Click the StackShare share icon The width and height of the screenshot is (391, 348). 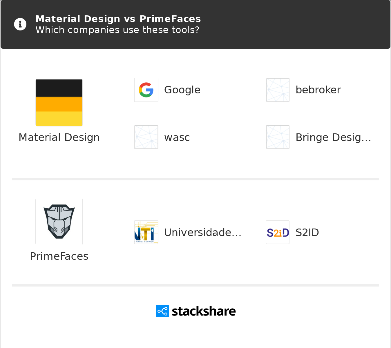click(162, 311)
